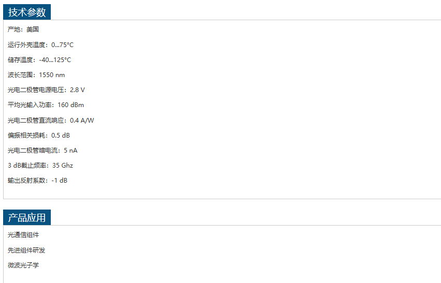Click the 1550 nm value
This screenshot has width=441, height=283.
[x=52, y=75]
